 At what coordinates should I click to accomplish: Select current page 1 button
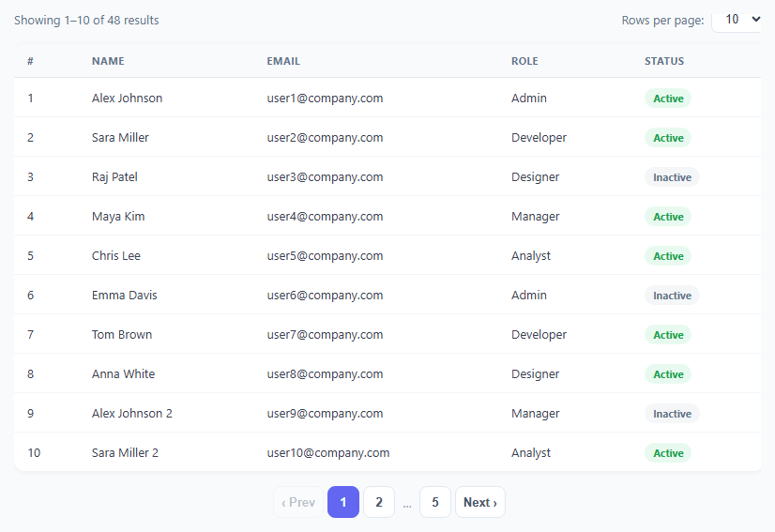click(x=343, y=502)
